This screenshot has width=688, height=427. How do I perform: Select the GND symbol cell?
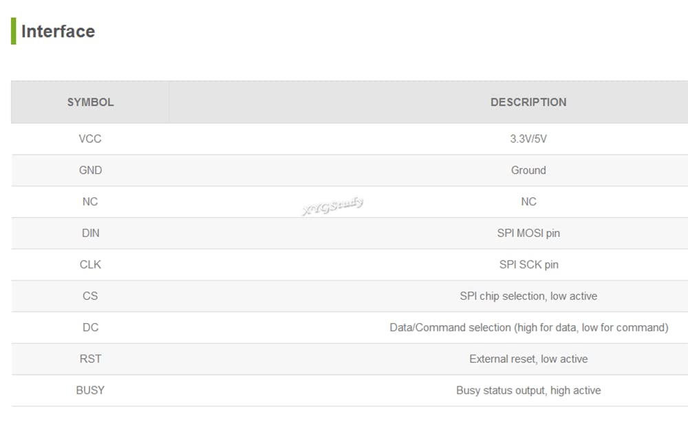[90, 171]
